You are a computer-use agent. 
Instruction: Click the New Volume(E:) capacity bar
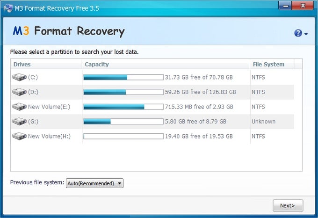point(123,107)
